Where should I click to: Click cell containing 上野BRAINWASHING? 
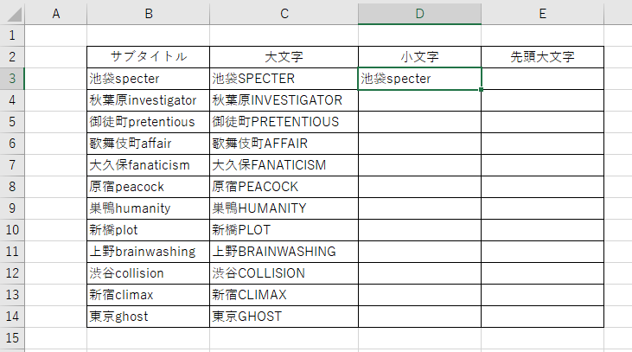click(284, 252)
